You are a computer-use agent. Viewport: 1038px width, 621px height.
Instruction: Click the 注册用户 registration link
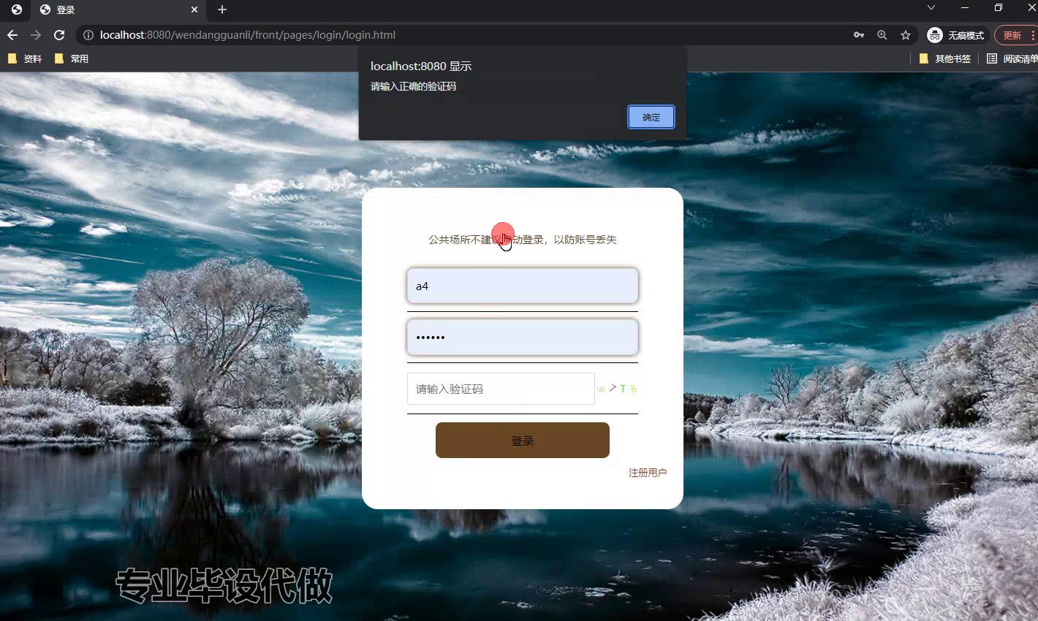click(x=647, y=472)
